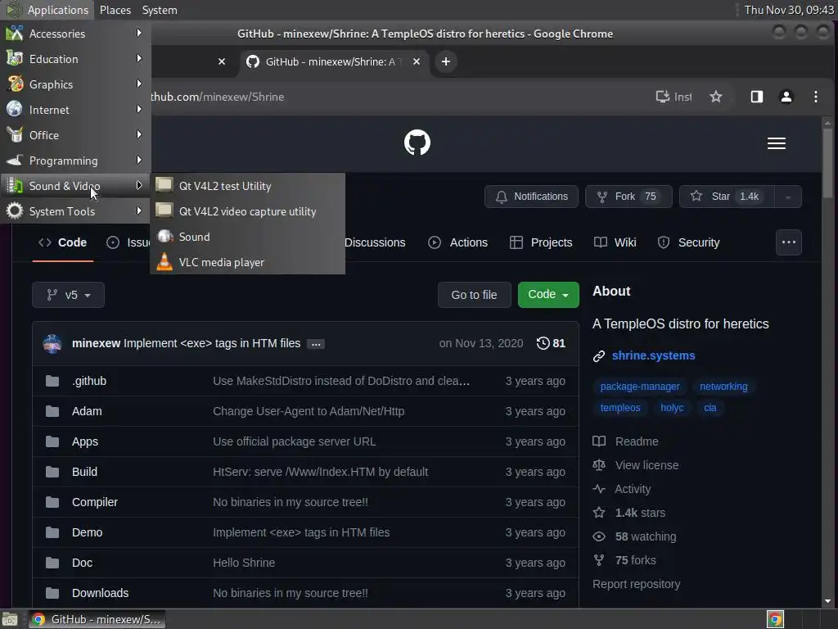Screen dimensions: 838x629
Task: Expand the Office submenu
Action: pos(74,135)
